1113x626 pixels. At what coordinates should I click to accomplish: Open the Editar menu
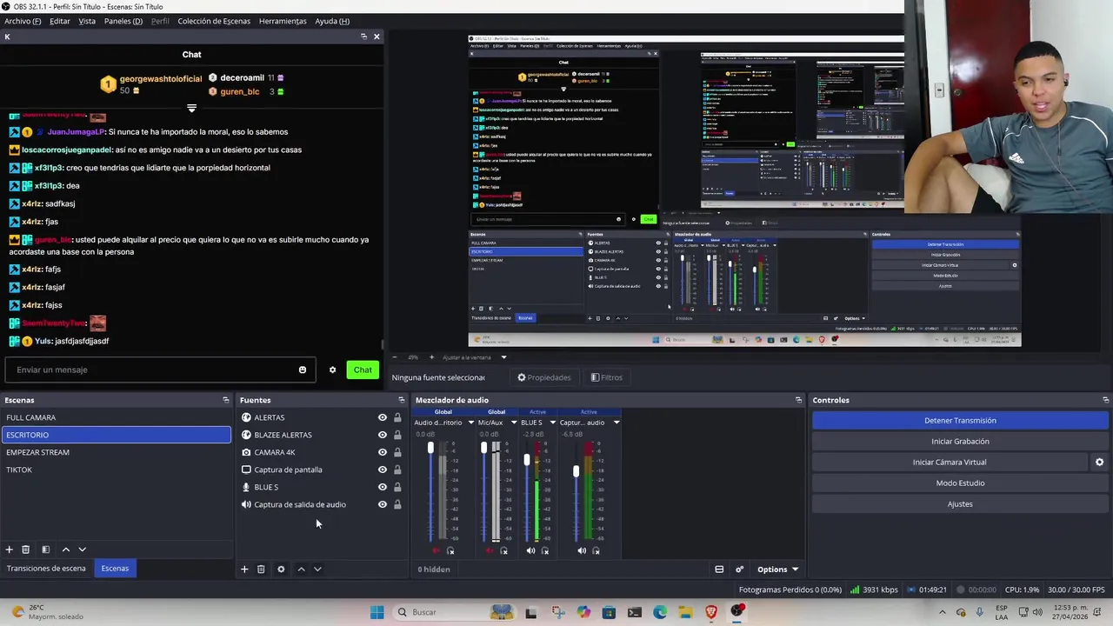pos(60,21)
